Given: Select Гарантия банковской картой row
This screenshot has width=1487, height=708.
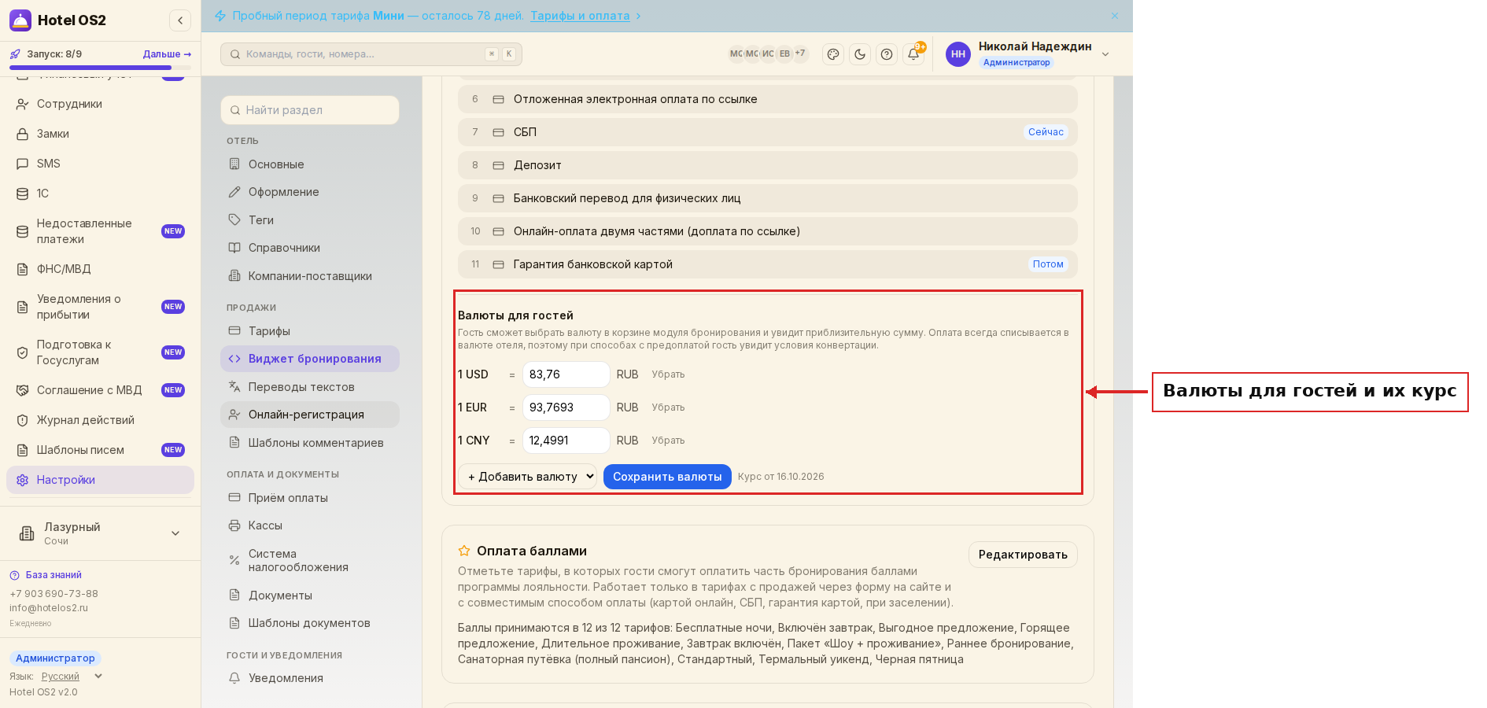Looking at the screenshot, I should [x=768, y=264].
